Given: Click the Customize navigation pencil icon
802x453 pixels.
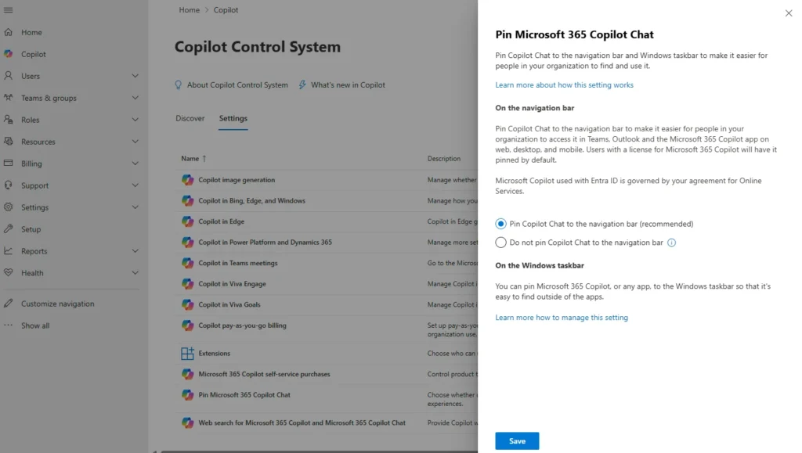Looking at the screenshot, I should 8,304.
